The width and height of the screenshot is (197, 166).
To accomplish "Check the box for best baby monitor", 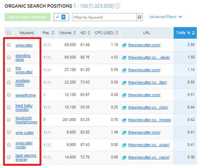I will [x=9, y=107].
